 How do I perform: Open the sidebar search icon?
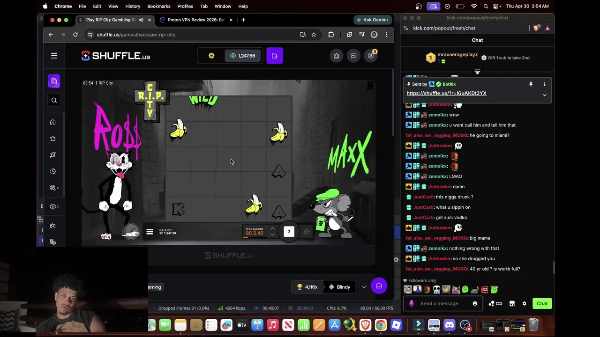(x=54, y=100)
